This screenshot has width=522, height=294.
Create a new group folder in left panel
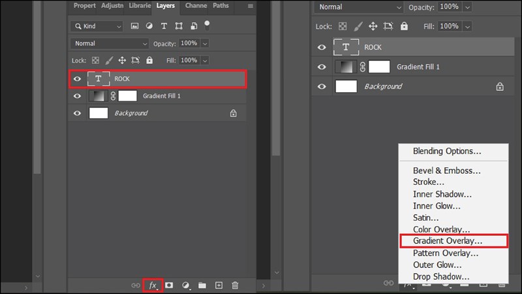[202, 286]
